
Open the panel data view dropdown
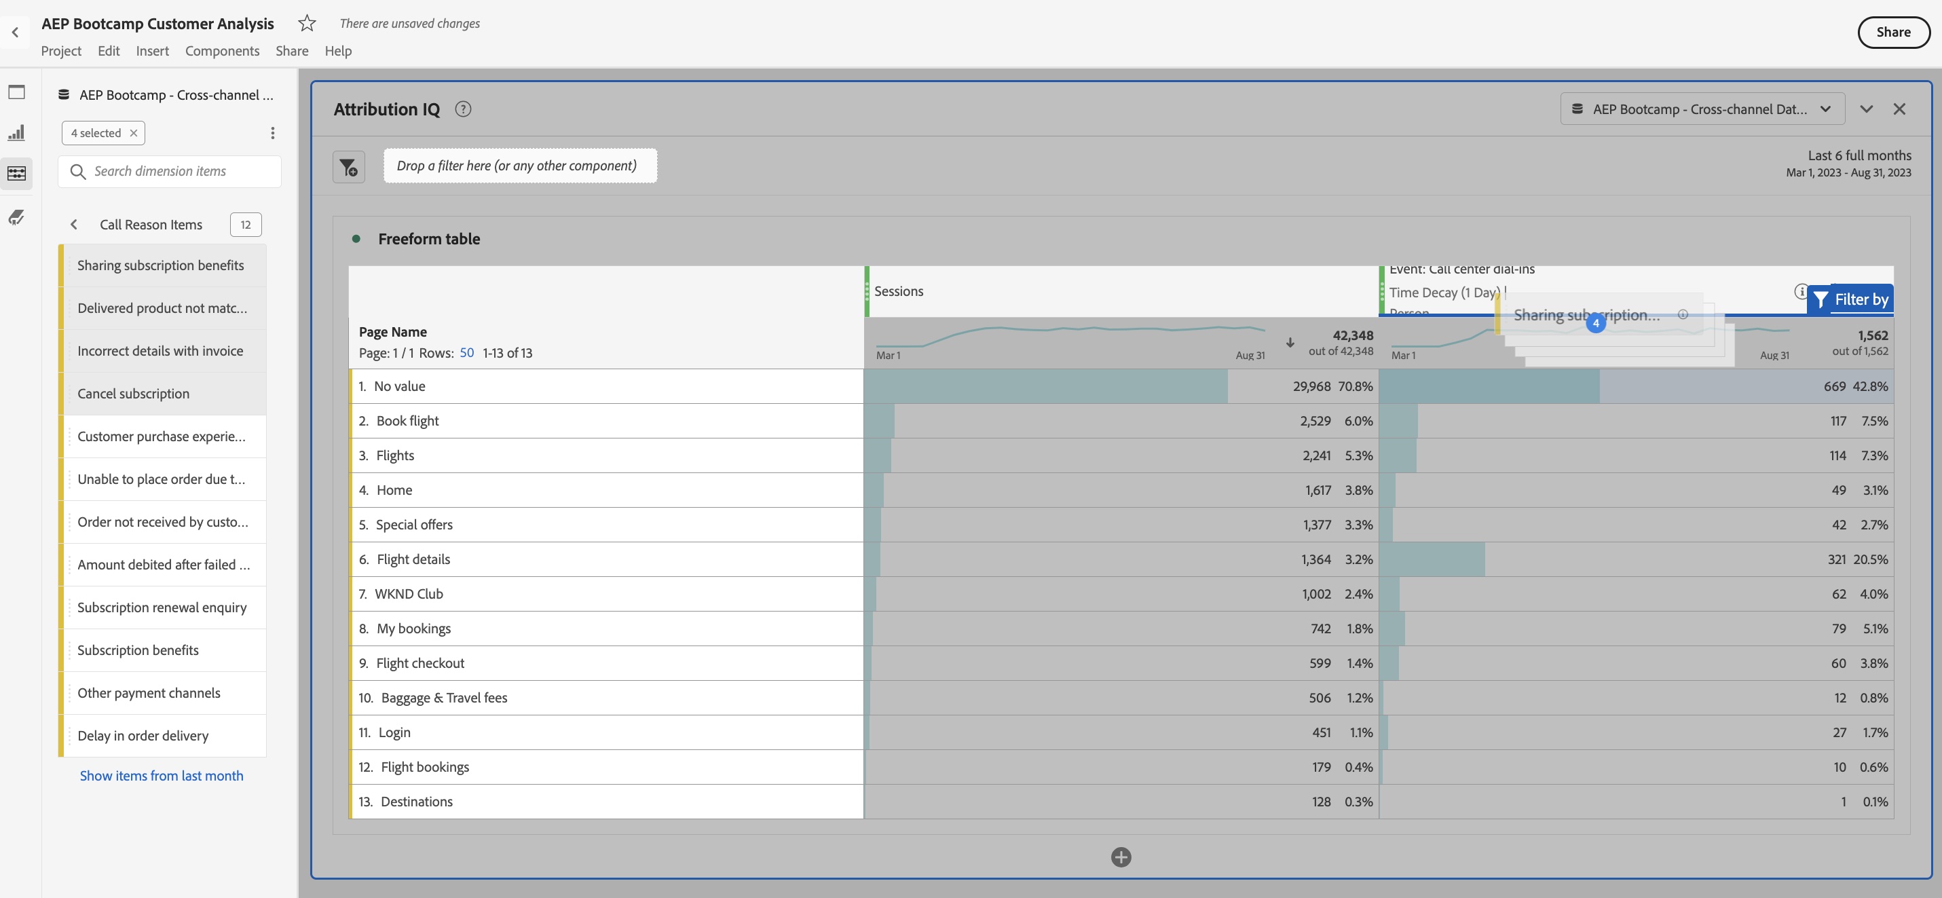click(x=1702, y=109)
